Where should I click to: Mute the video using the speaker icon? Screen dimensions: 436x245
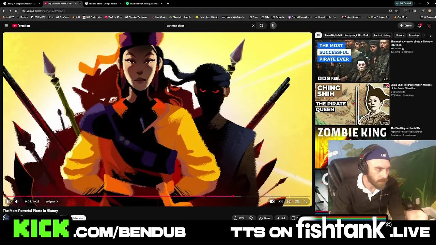click(17, 201)
